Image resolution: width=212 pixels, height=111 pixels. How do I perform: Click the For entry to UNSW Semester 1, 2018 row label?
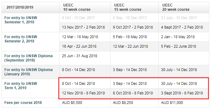click(x=21, y=20)
